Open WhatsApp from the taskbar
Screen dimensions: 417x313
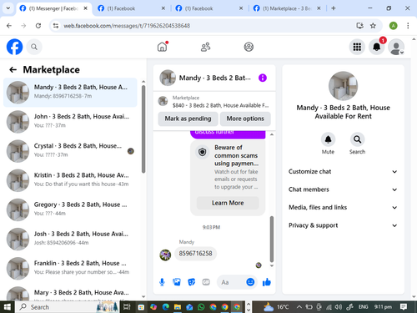click(x=201, y=307)
